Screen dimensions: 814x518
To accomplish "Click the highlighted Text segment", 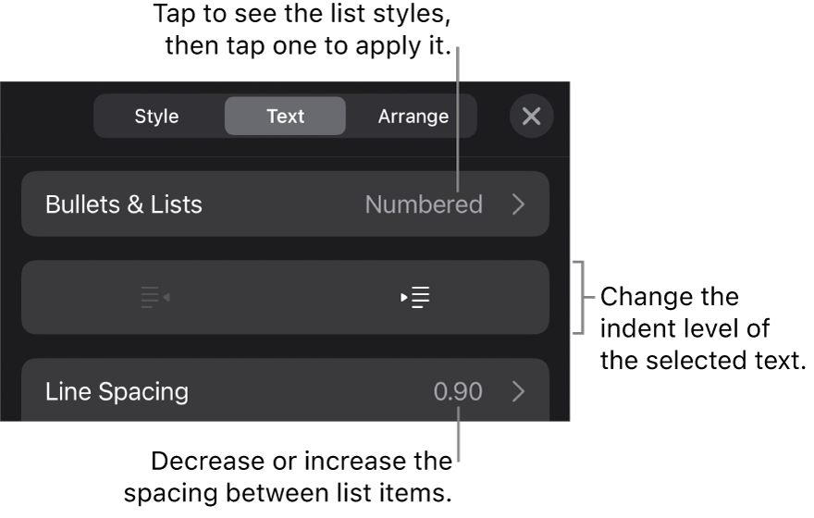I will (285, 117).
